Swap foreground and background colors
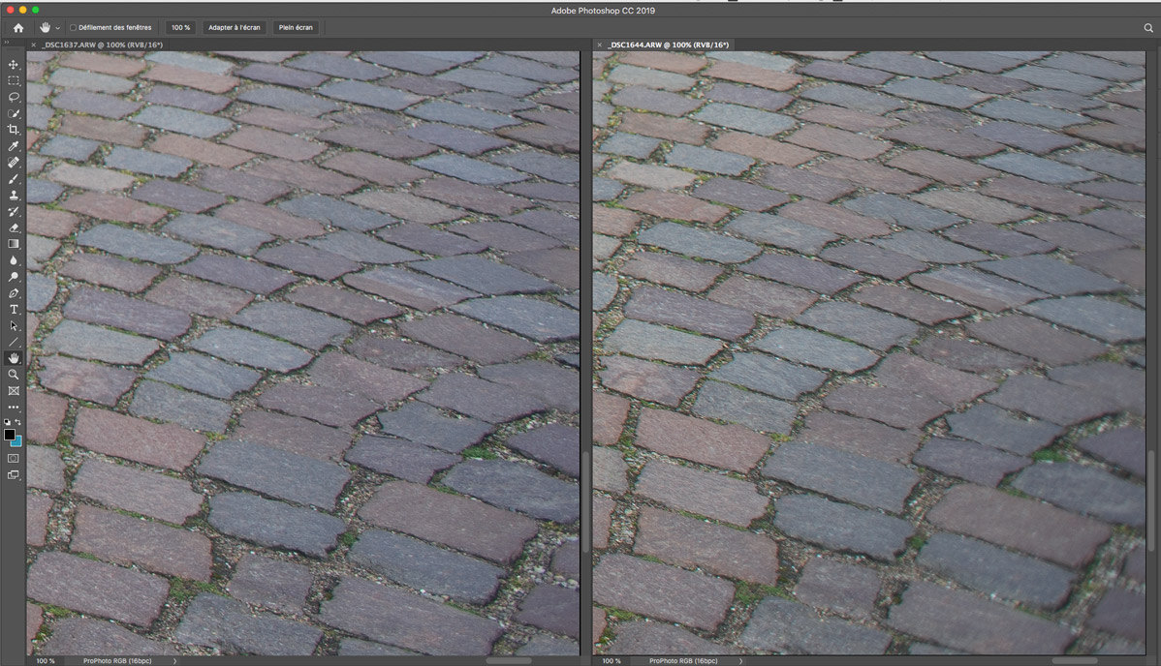Viewport: 1161px width, 666px height. pos(18,422)
